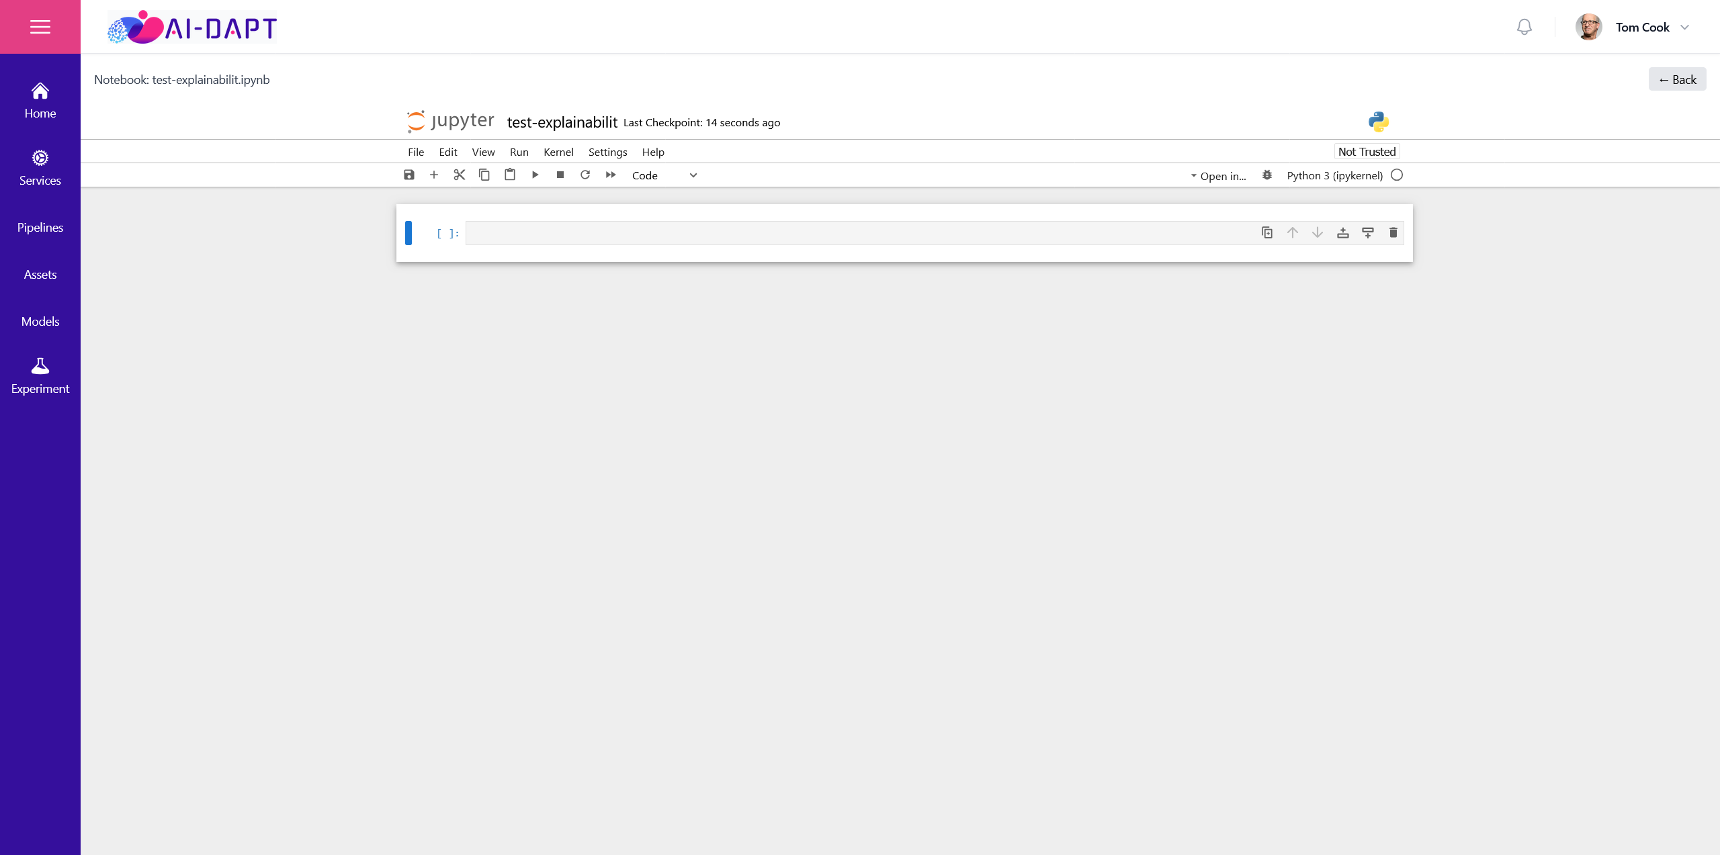Restart kernel and run all cells
This screenshot has width=1720, height=855.
pos(611,175)
